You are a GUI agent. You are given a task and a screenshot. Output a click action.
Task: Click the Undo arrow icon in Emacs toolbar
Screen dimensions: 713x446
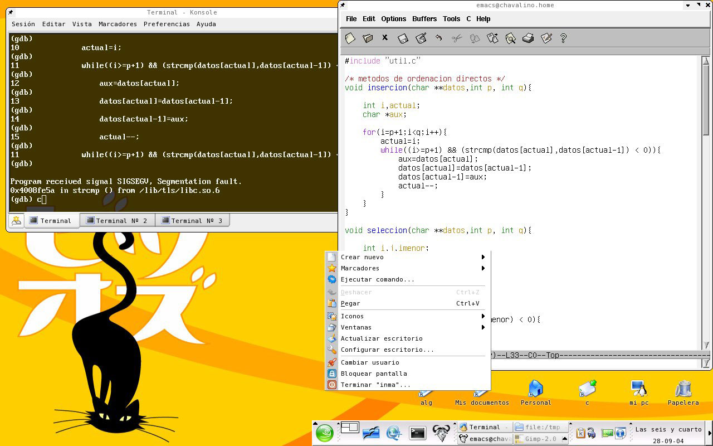coord(439,38)
